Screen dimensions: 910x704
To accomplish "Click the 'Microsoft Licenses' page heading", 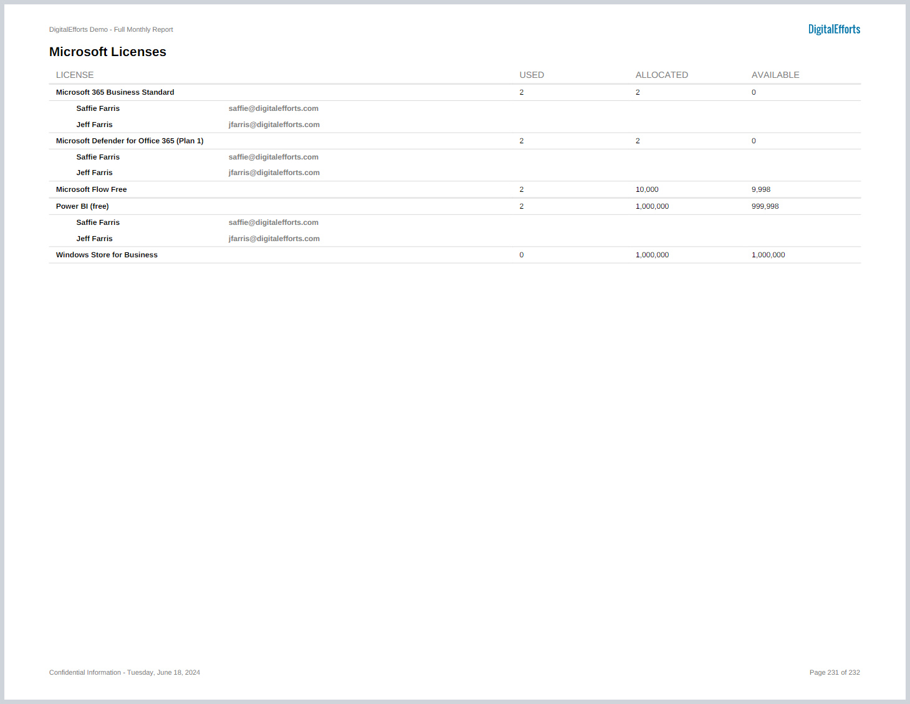I will point(108,52).
